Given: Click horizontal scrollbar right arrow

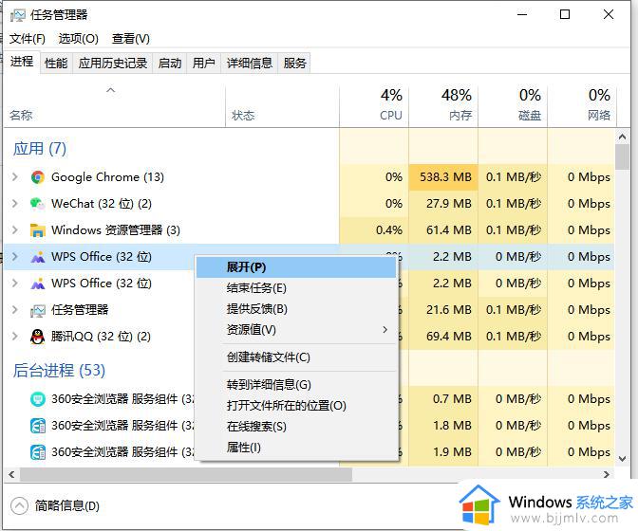Looking at the screenshot, I should 607,474.
